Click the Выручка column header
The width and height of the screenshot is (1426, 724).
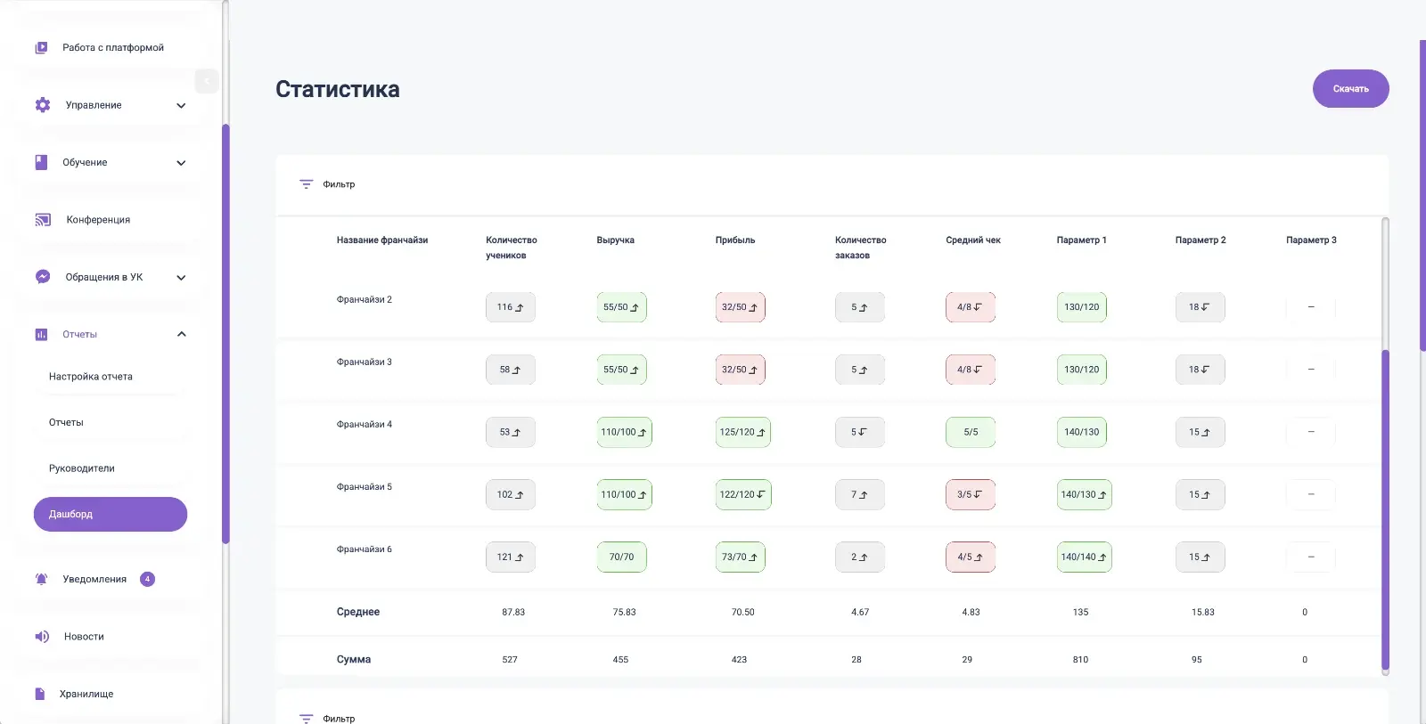(616, 240)
